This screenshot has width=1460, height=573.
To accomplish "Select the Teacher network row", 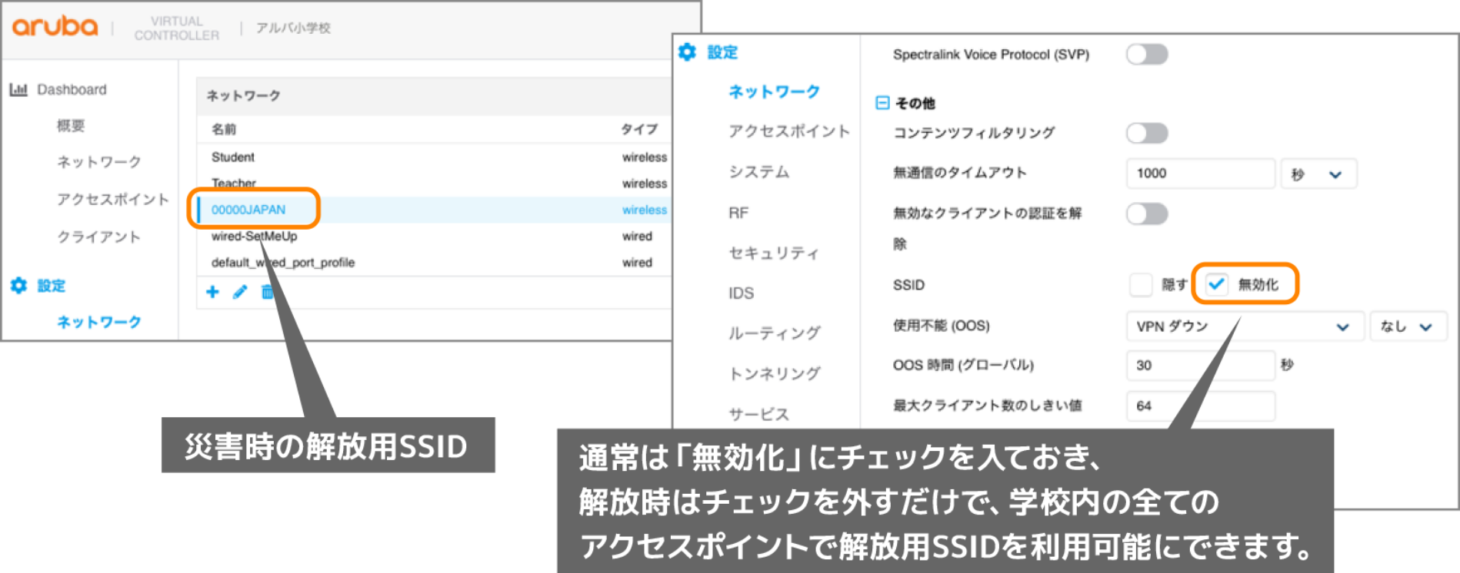I will [x=435, y=184].
